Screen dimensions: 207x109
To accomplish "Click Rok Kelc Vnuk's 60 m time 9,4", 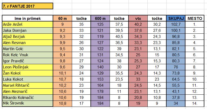I will (x=63, y=55).
